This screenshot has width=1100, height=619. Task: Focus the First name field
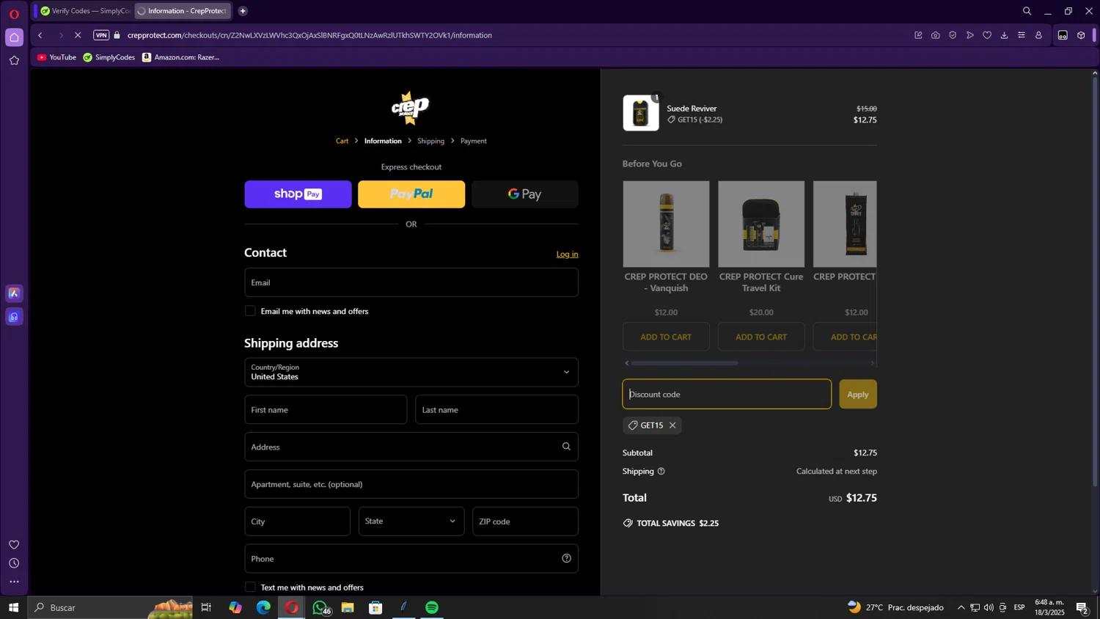click(326, 410)
